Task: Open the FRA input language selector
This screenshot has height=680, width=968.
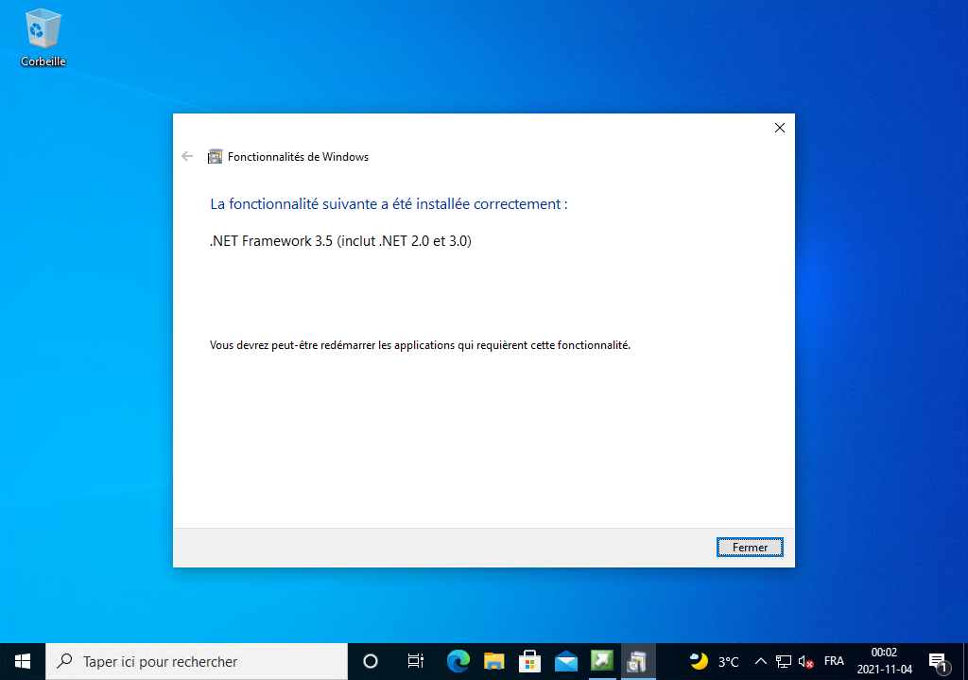Action: coord(834,661)
